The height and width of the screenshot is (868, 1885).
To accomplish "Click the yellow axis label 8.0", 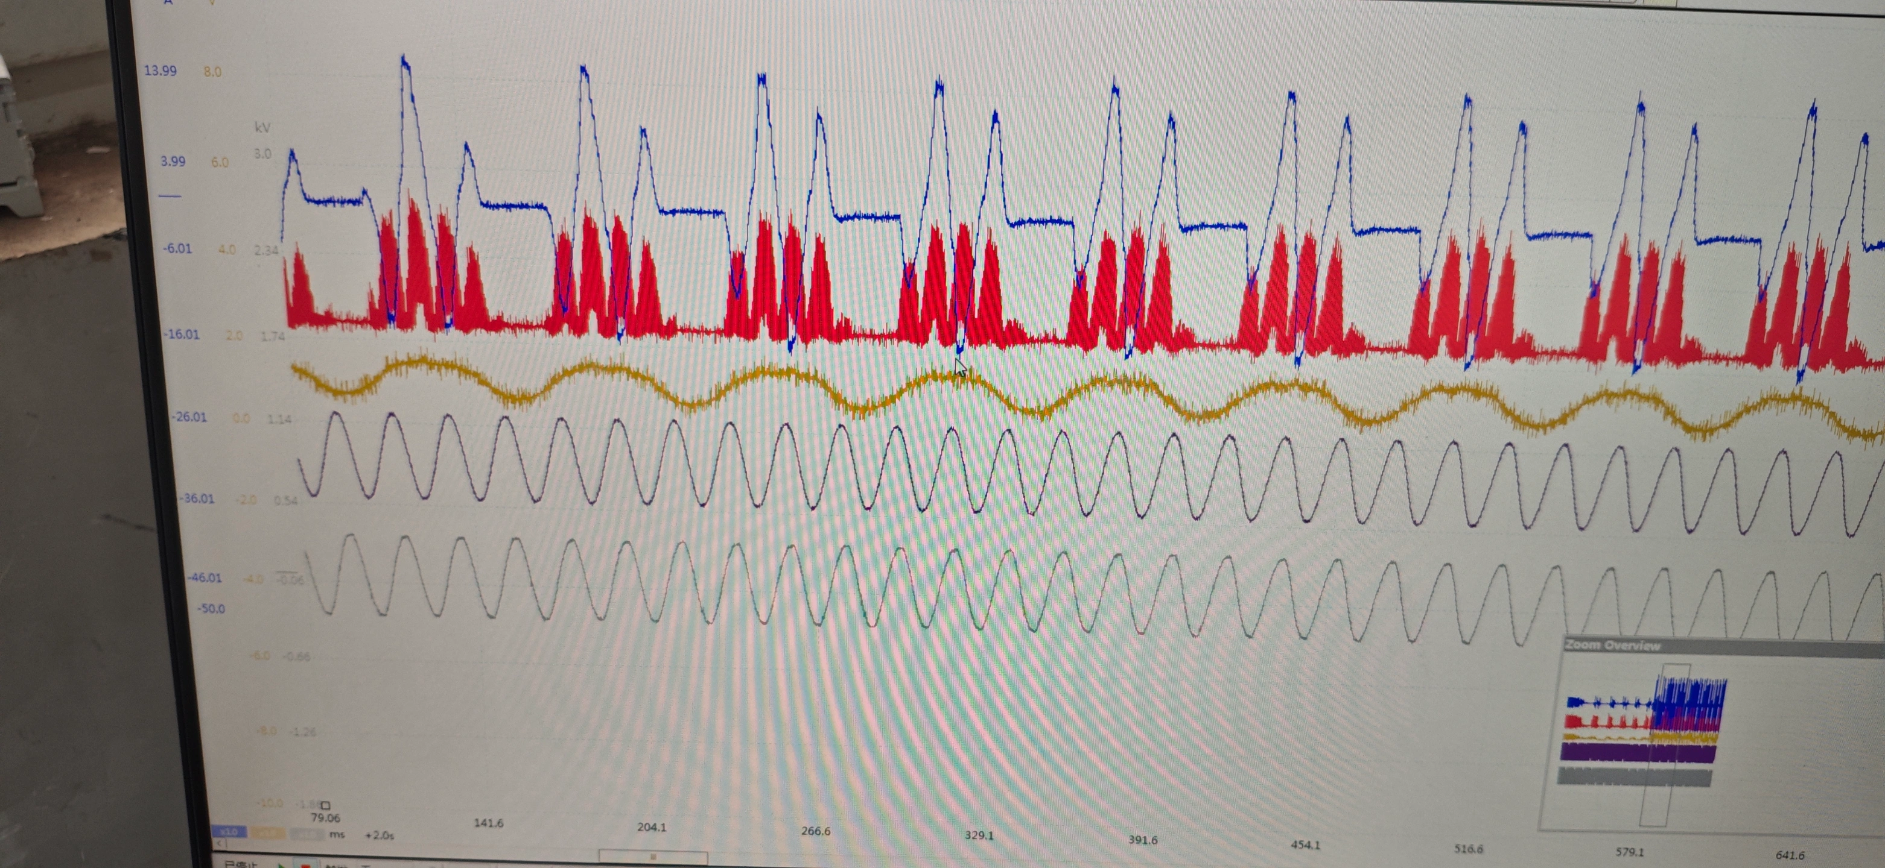I will tap(212, 72).
